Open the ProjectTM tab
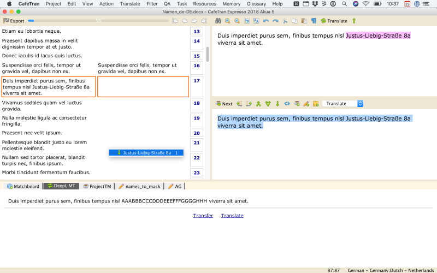437x273 pixels. pos(97,186)
